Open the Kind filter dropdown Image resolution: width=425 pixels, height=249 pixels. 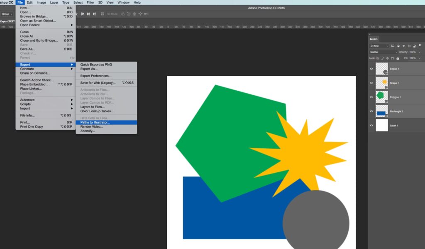pos(379,46)
